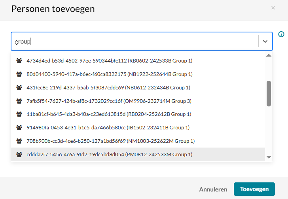Click group icon for NM1003-252622M Group 1
Screen dimensions: 288x199
[19, 141]
